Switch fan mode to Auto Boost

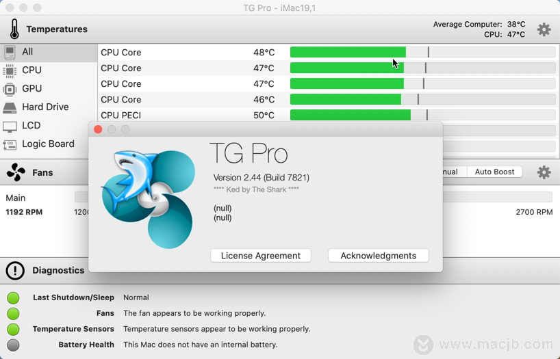494,172
